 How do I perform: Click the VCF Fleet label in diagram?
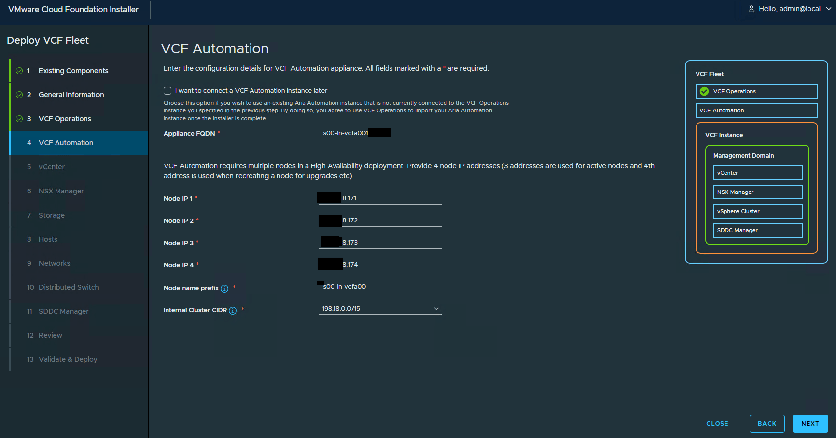(709, 74)
